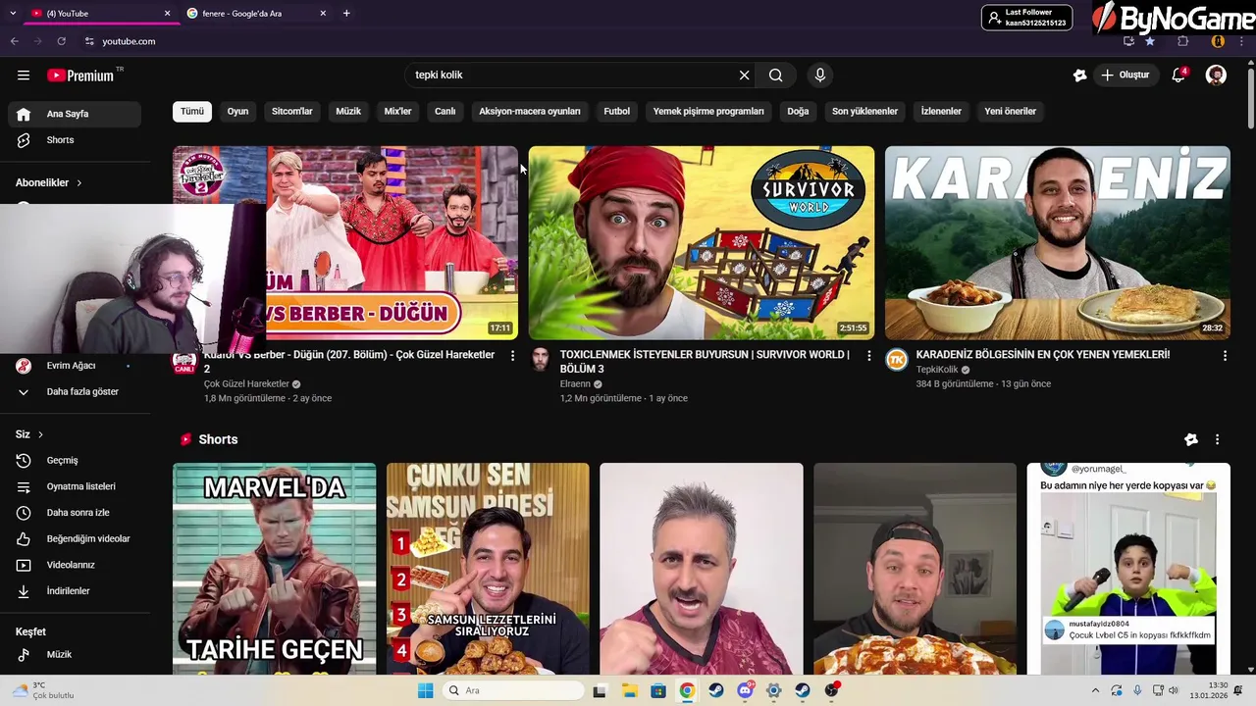Open the Elraenn channel name link

click(x=575, y=384)
